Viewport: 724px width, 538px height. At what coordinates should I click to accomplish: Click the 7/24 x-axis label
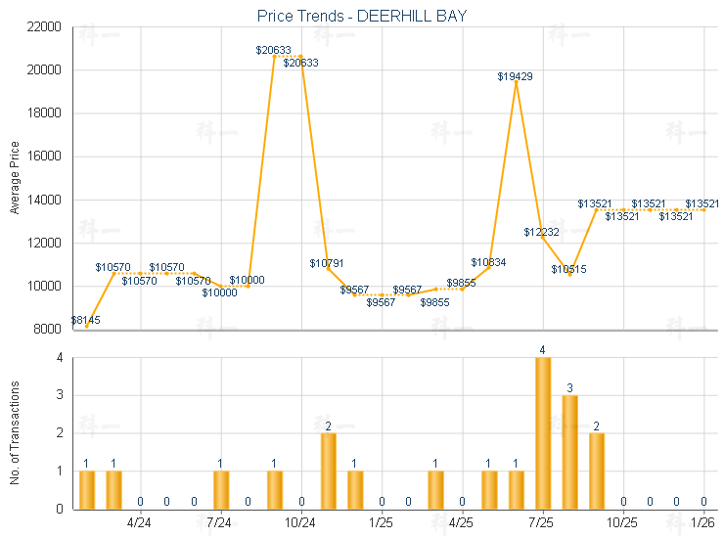tap(221, 523)
